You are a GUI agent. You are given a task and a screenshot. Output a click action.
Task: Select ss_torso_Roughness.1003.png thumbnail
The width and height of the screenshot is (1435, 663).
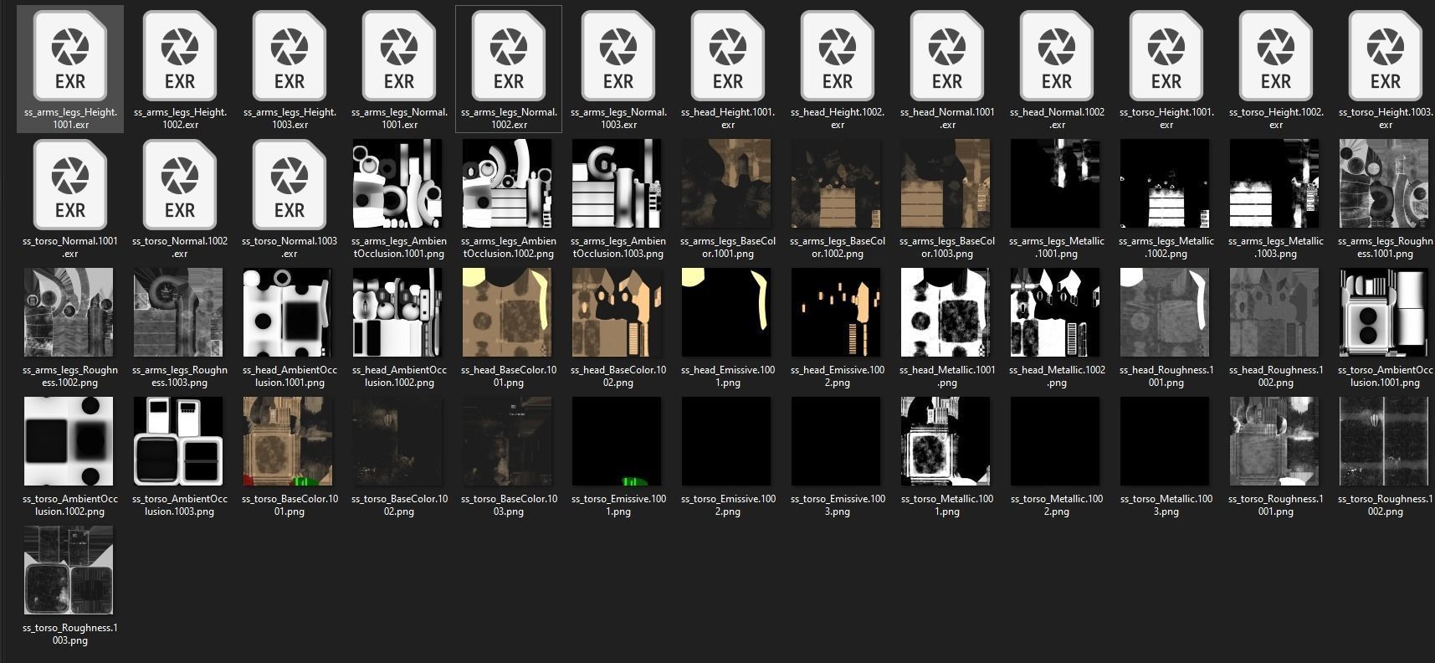[x=69, y=570]
